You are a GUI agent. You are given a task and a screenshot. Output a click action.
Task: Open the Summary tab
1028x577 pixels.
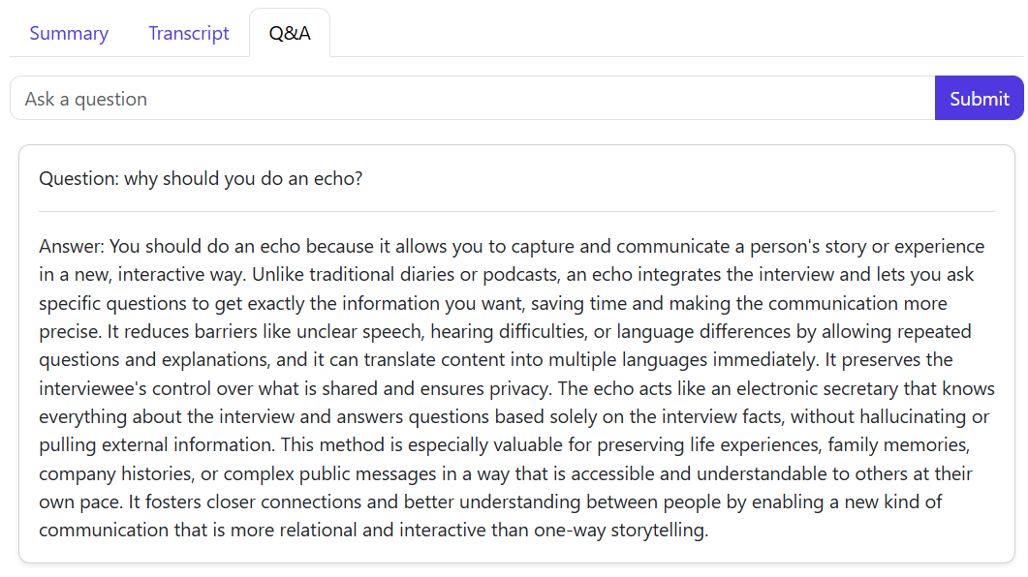(x=69, y=33)
